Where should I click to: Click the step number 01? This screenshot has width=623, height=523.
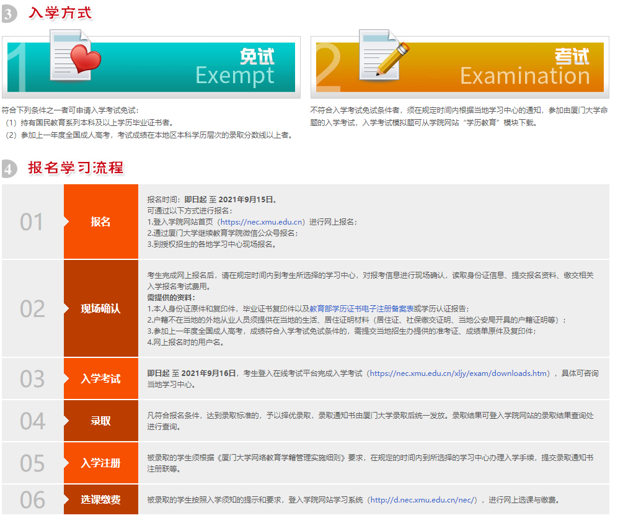31,222
